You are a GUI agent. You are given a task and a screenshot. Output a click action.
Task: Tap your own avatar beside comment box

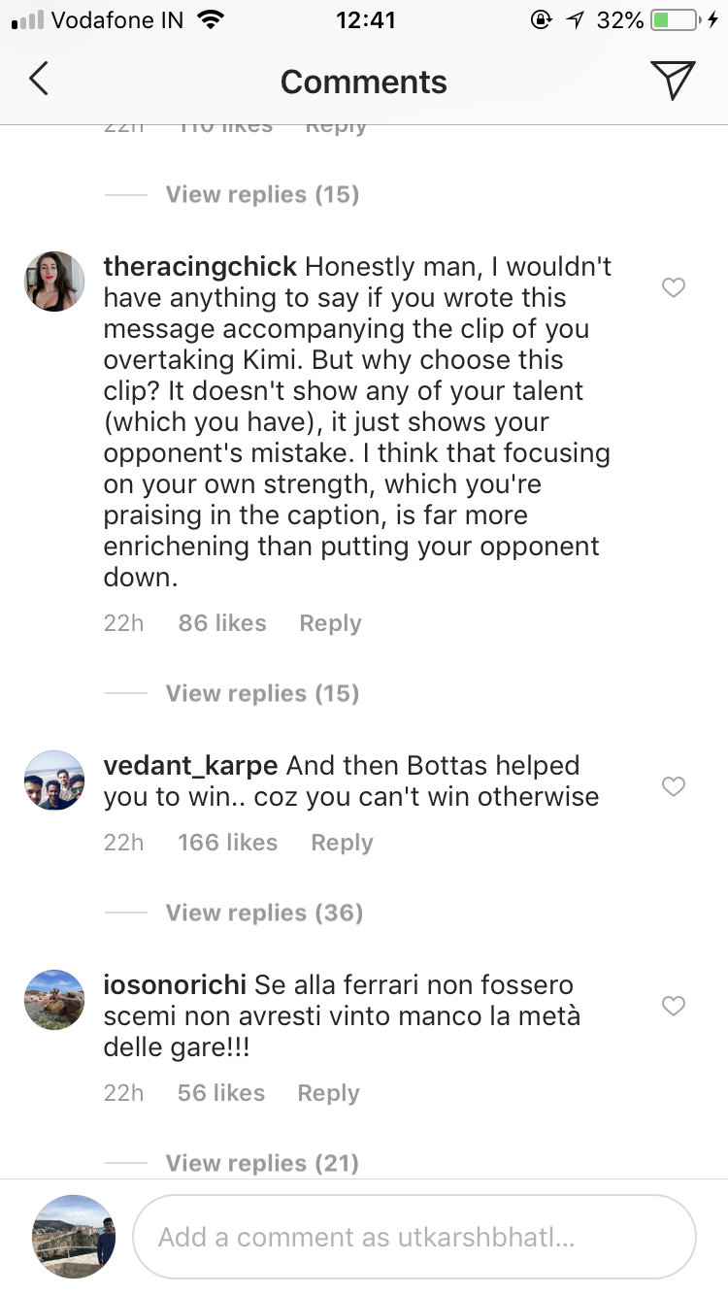click(74, 1237)
